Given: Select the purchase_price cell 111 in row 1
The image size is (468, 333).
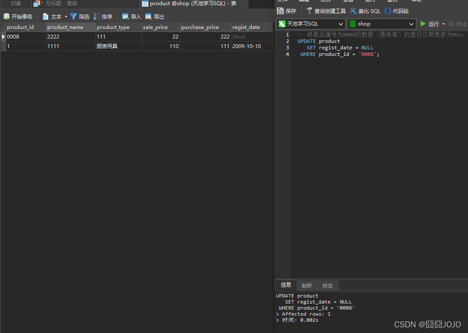Looking at the screenshot, I should click(206, 46).
